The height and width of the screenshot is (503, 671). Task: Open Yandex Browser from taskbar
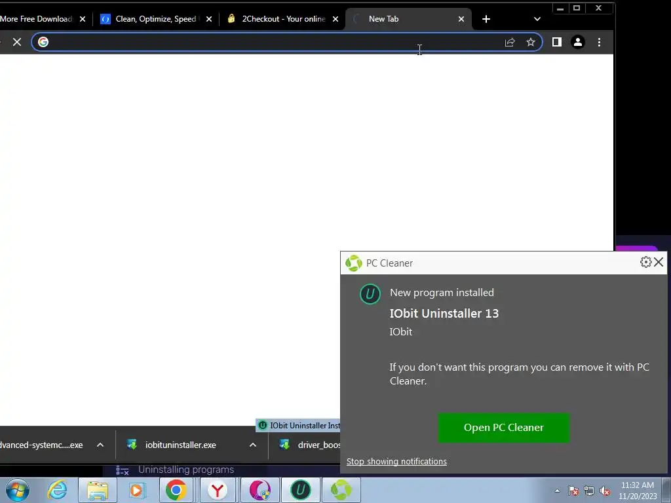click(218, 490)
